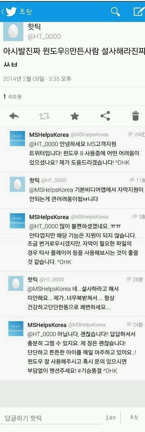145x432 pixels.
Task: Focus the 답글하기 핫틱 reply field
Action: (x=52, y=418)
